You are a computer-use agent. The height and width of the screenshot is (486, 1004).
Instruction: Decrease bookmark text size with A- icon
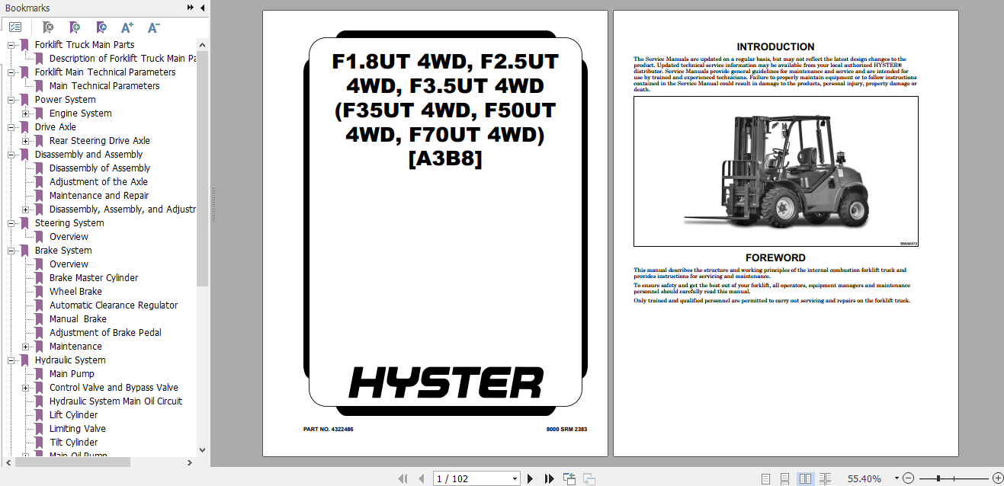click(x=152, y=27)
